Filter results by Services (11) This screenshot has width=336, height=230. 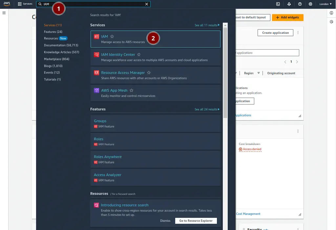tap(53, 25)
